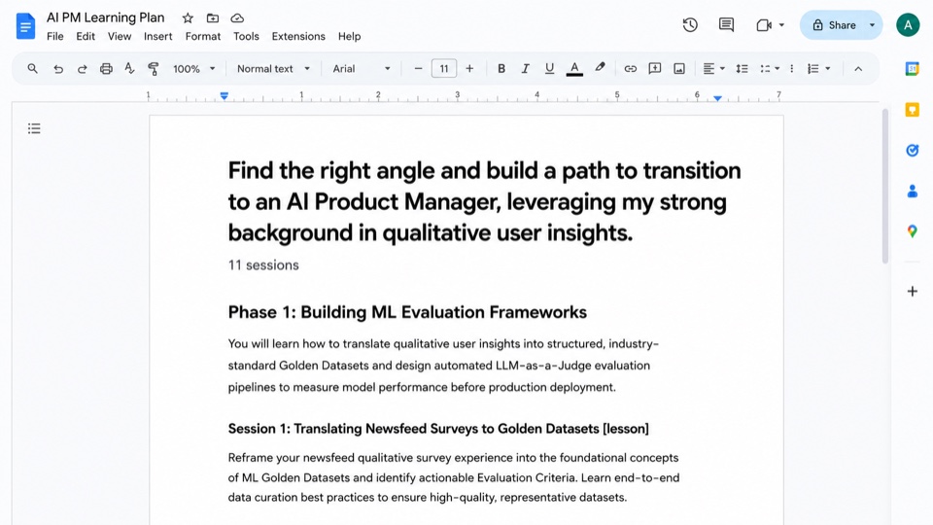
Task: Open the search menus magnifier tool
Action: (33, 68)
